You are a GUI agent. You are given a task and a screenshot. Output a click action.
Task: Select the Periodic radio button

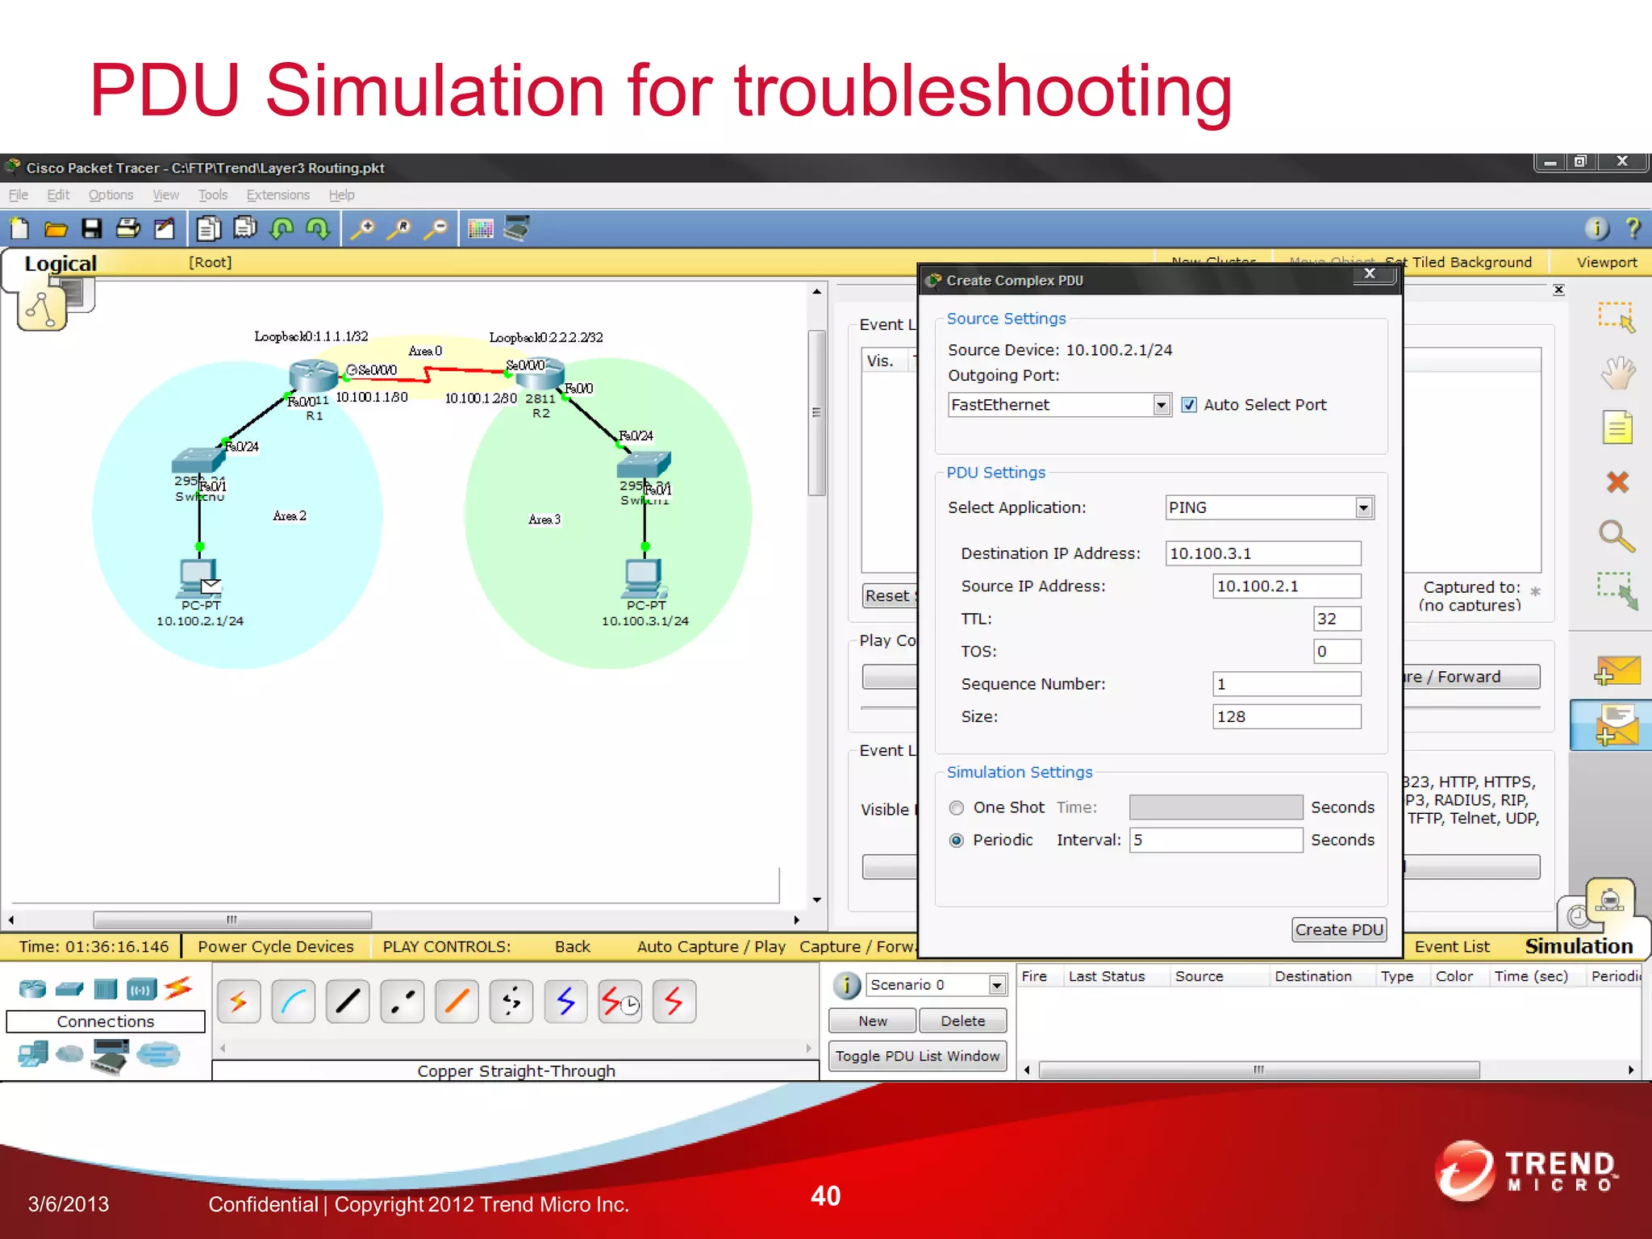click(x=957, y=841)
